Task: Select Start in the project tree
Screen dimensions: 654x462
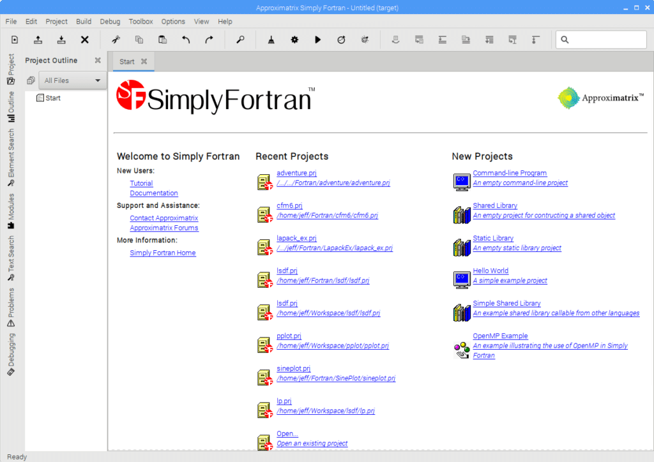Action: click(x=49, y=98)
